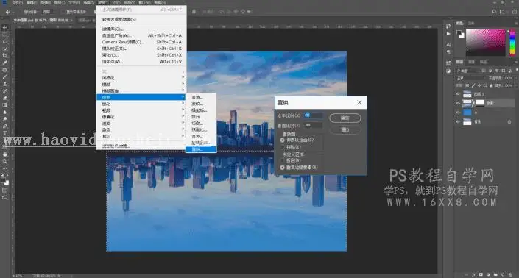This screenshot has height=278, width=519.
Task: Hide the 图层 1 layer with its eye
Action: coord(458,94)
